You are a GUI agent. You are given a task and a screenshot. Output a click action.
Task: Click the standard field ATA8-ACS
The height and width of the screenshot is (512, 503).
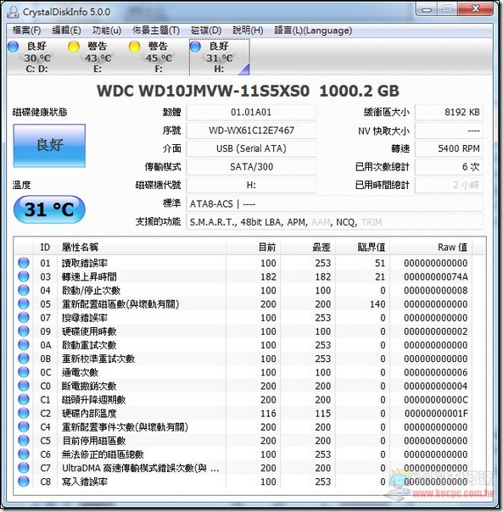point(335,204)
